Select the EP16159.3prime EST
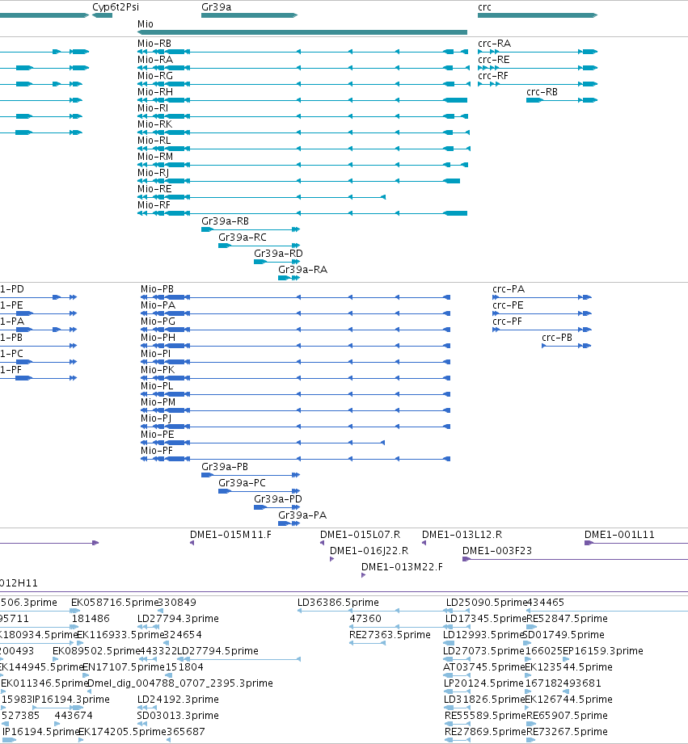The image size is (688, 744). [x=566, y=659]
